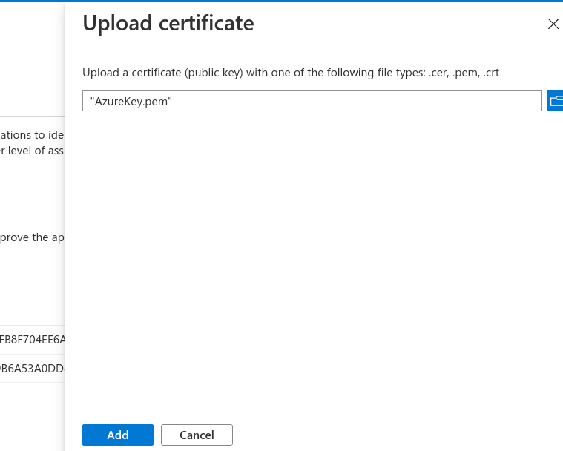This screenshot has width=563, height=451.
Task: Select the thumbprint row starting FB8F704EE6A
Action: pyautogui.click(x=33, y=340)
